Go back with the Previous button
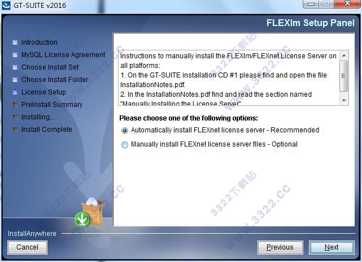Screen dimensions: 362x262 (280, 247)
